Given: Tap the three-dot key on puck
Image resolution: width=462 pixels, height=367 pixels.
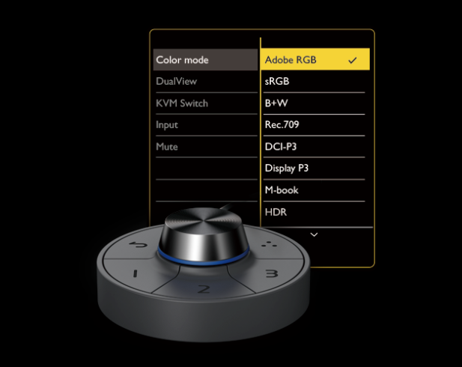Looking at the screenshot, I should (x=270, y=244).
